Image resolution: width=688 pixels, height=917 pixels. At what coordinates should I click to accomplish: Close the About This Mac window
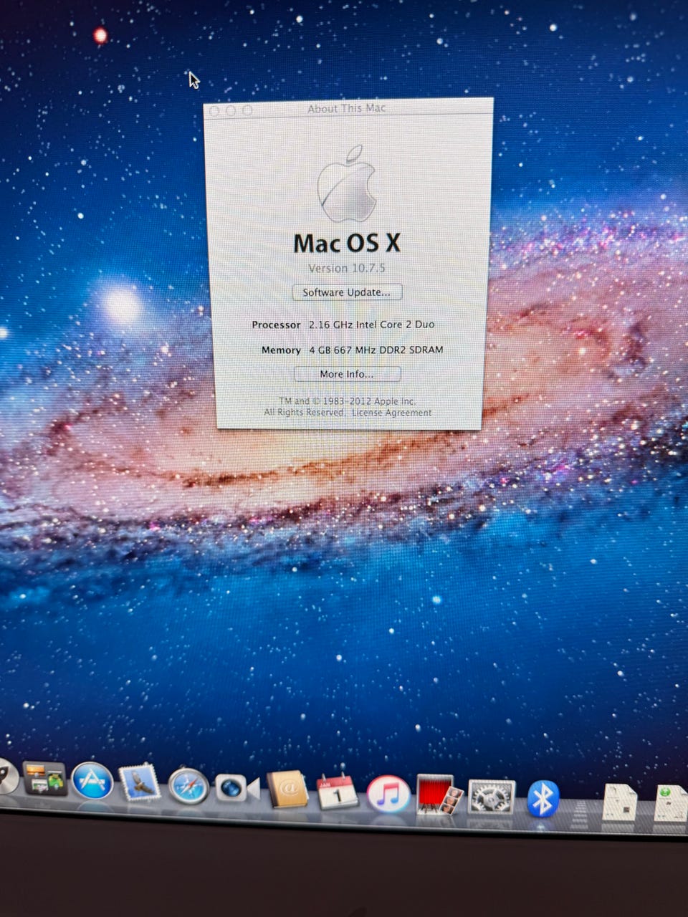coord(214,111)
